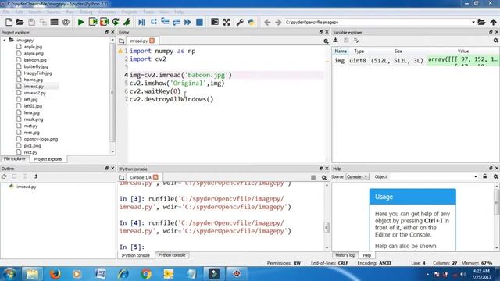Go forward to next cursor position
The width and height of the screenshot is (500, 281).
pos(278,22)
